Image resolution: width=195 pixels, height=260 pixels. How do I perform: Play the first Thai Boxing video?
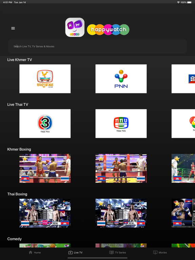[45, 213]
